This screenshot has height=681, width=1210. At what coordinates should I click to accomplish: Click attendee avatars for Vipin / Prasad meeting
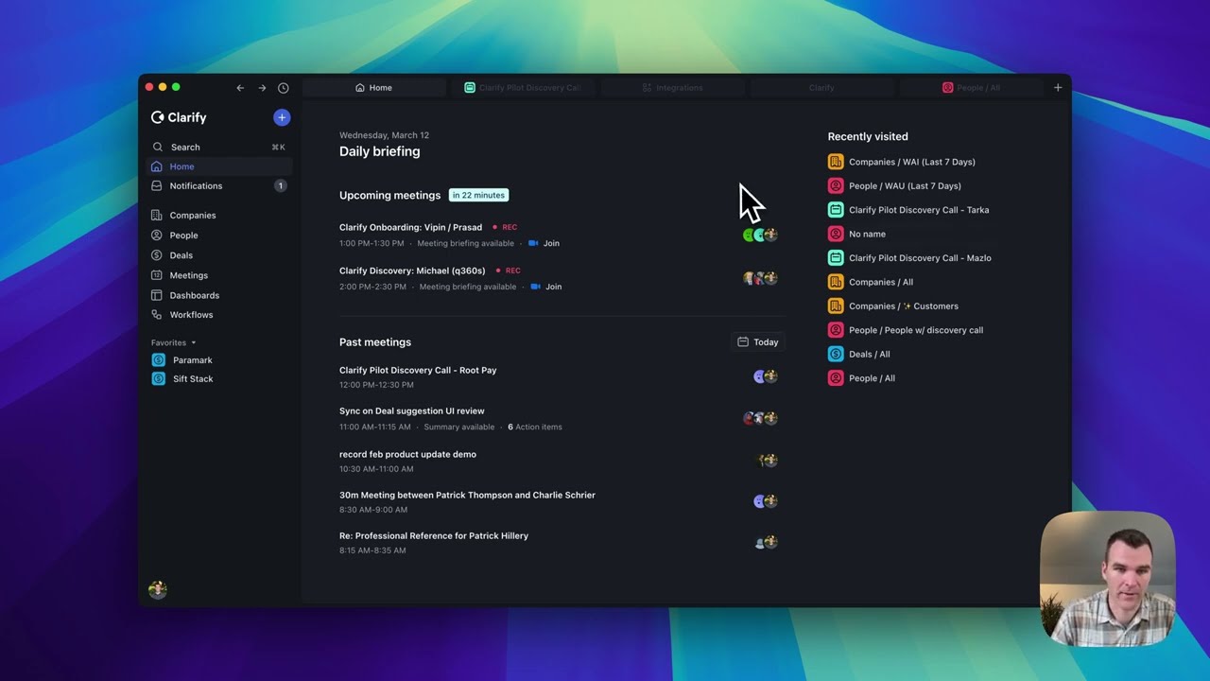pos(760,236)
